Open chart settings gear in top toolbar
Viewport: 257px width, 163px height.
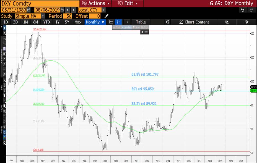247,22
